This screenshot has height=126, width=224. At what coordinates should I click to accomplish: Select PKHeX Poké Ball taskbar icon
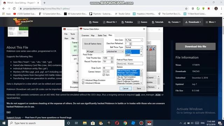pyautogui.click(x=149, y=123)
